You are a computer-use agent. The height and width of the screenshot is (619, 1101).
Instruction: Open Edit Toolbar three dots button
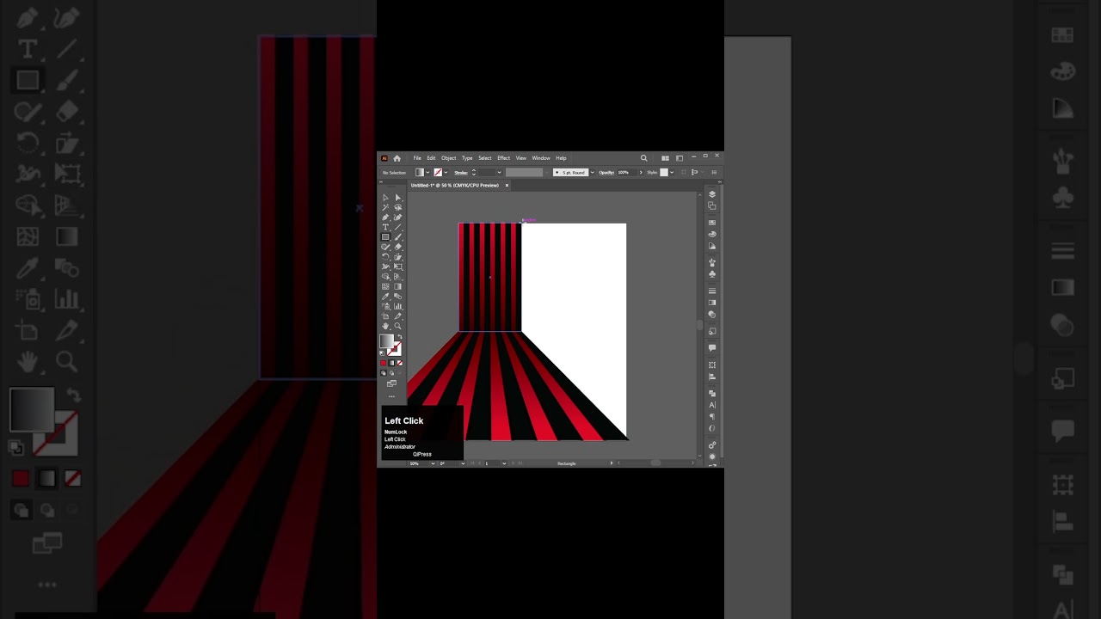391,395
